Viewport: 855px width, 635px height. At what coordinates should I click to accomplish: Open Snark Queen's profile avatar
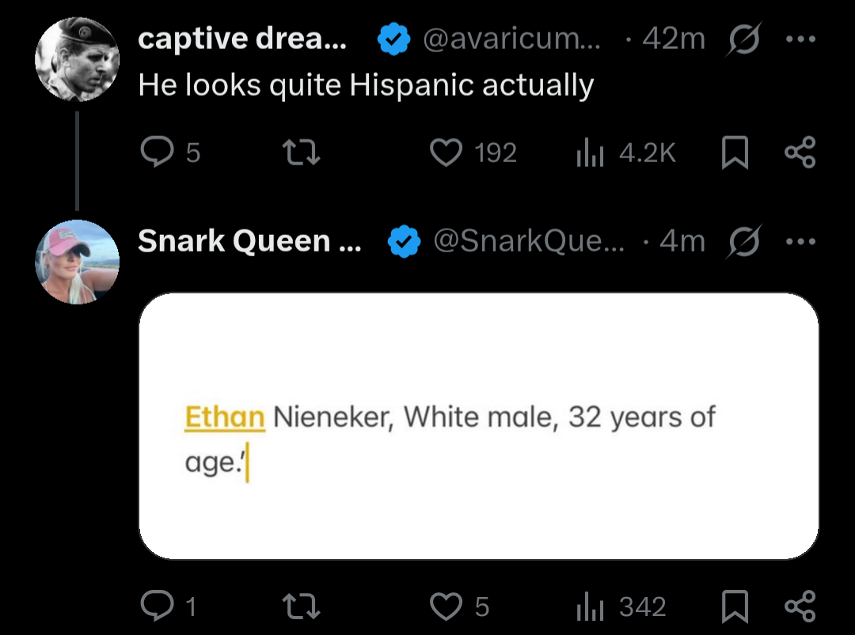78,261
